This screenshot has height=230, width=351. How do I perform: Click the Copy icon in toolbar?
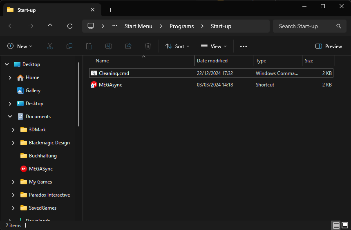69,46
